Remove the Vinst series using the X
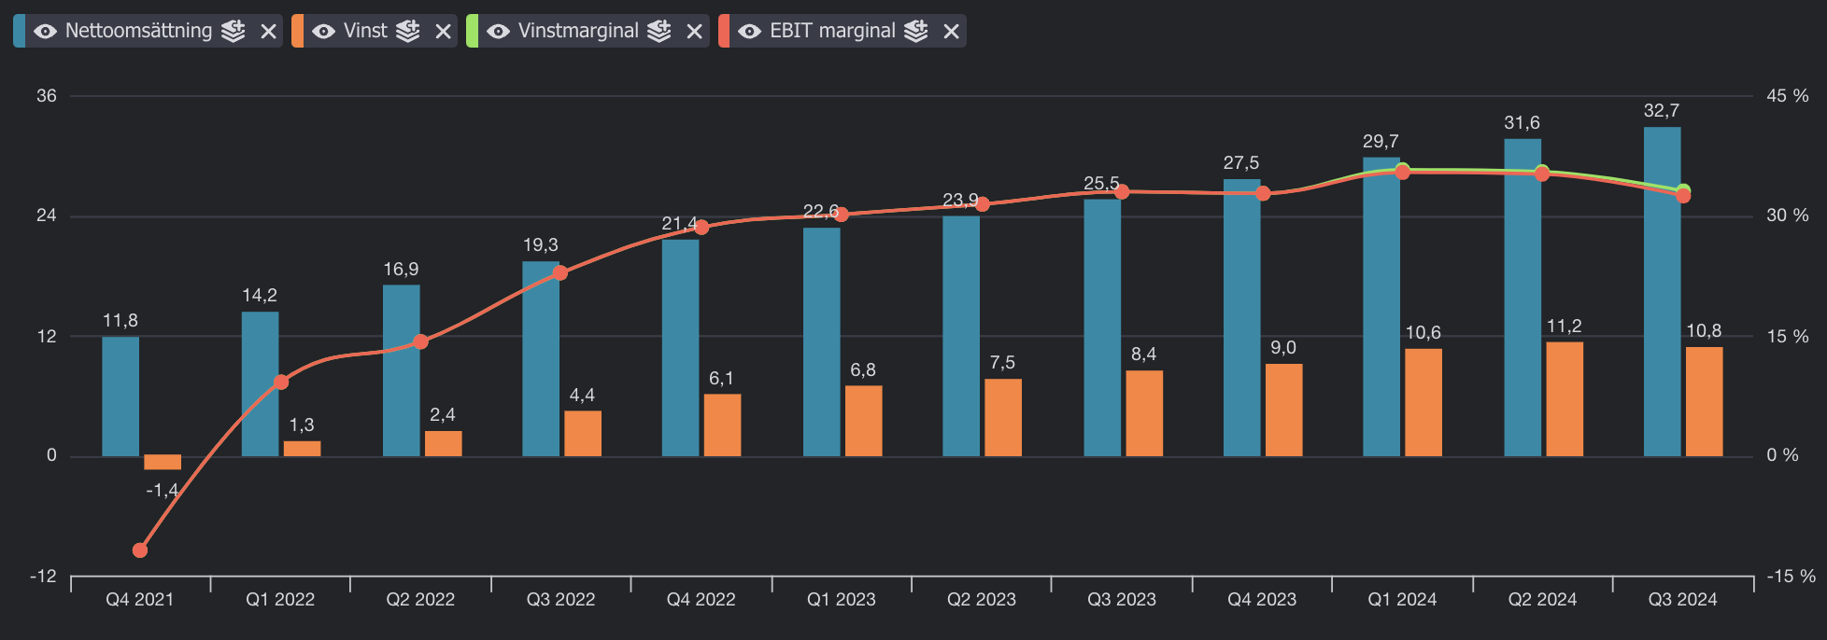The height and width of the screenshot is (640, 1827). click(444, 32)
